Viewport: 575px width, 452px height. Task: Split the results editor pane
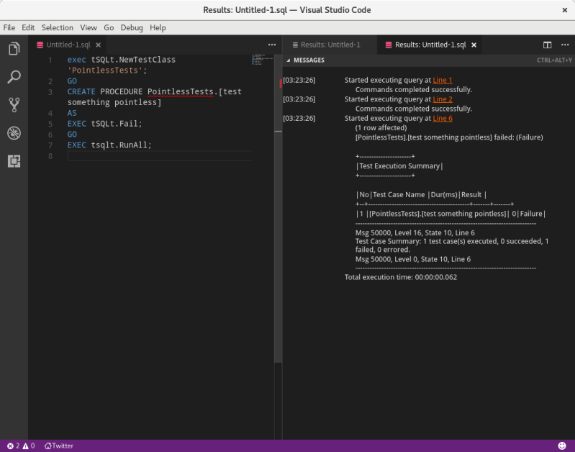click(547, 45)
